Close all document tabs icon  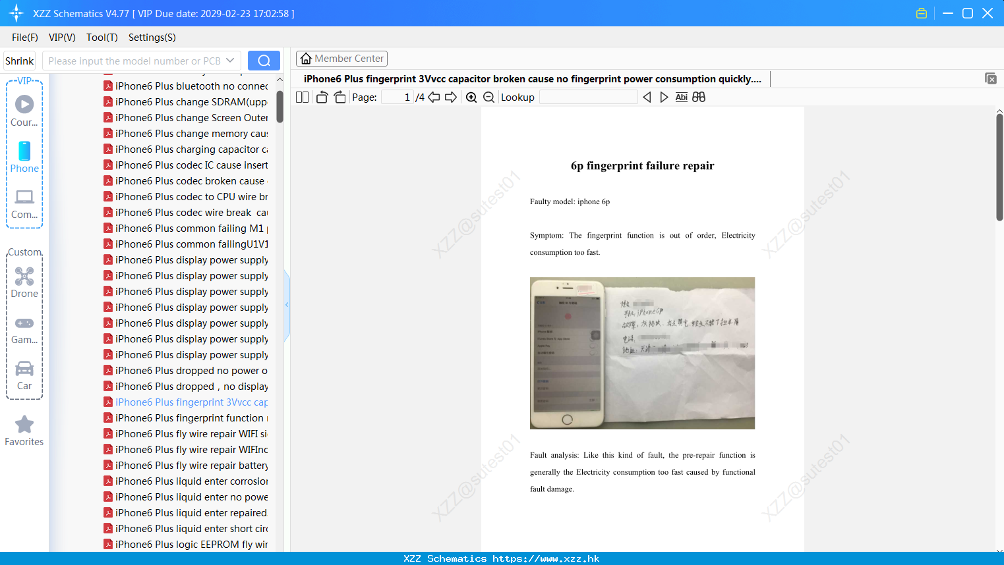[x=991, y=78]
